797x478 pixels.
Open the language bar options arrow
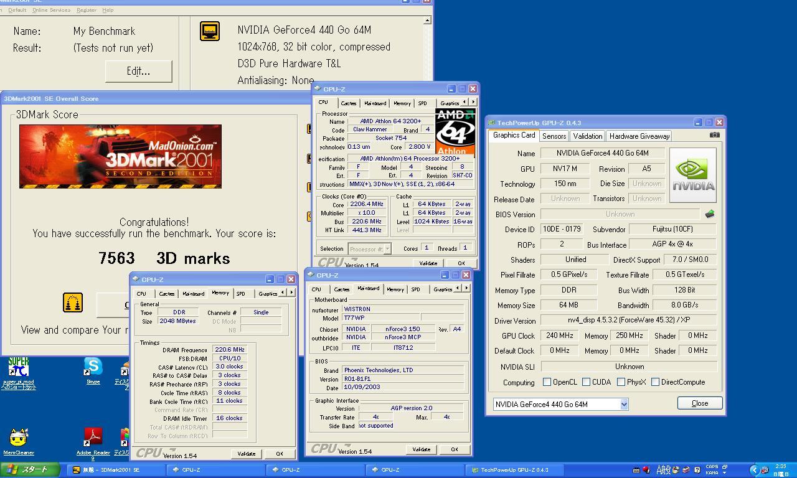[x=724, y=472]
